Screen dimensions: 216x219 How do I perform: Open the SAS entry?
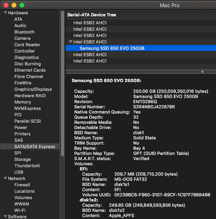click(19, 140)
